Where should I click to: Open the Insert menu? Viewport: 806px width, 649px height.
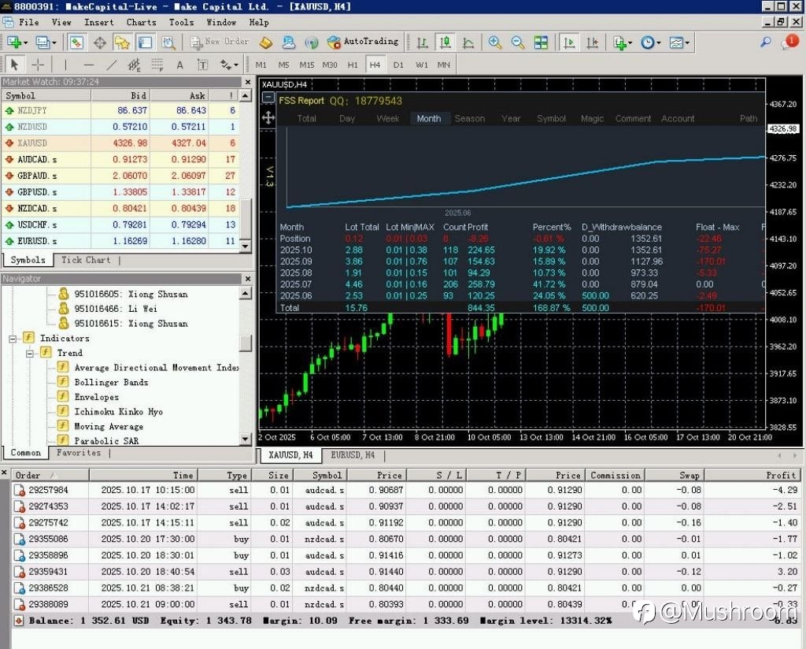98,22
